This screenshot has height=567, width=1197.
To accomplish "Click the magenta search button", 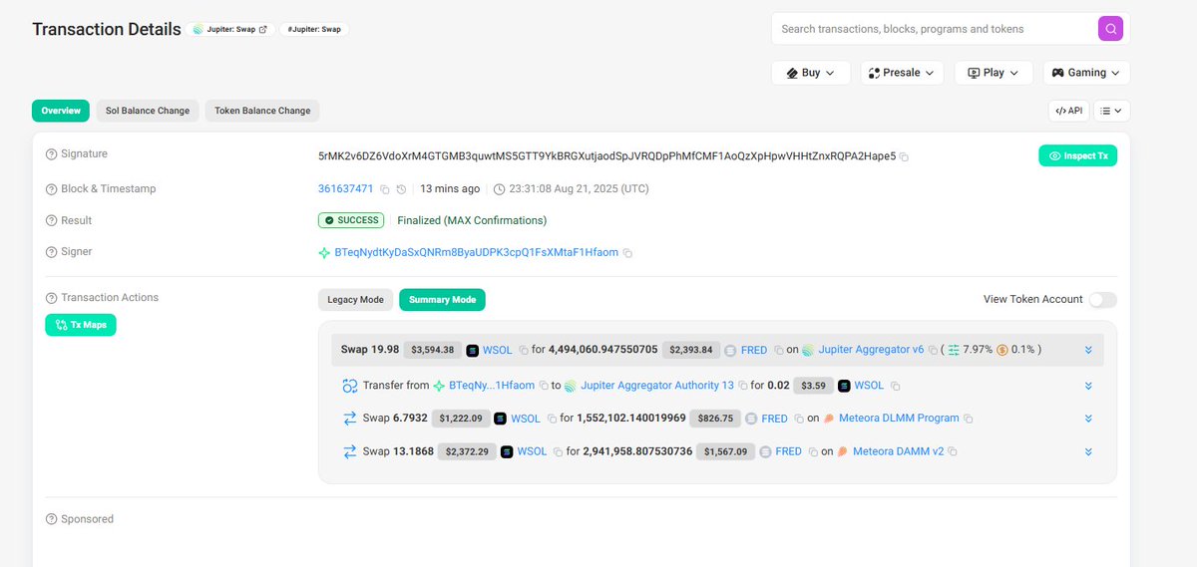I will [1110, 29].
